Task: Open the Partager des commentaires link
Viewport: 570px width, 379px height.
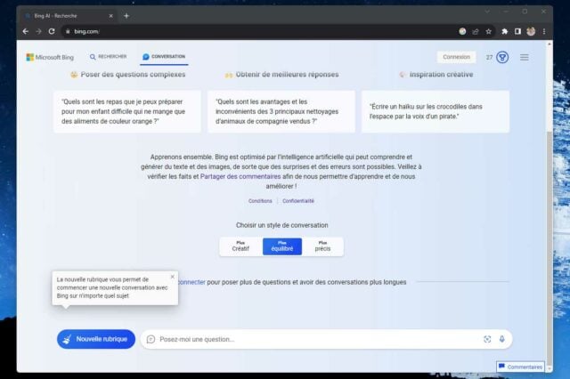Action: [240, 176]
